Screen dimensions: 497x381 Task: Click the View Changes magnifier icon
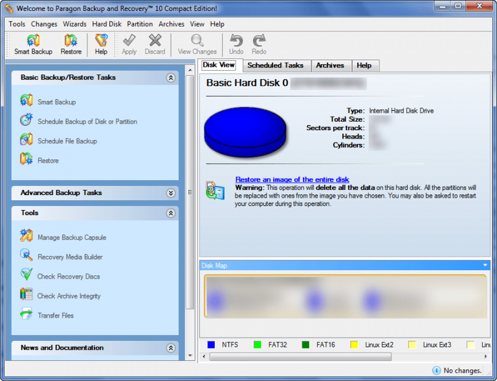(197, 41)
